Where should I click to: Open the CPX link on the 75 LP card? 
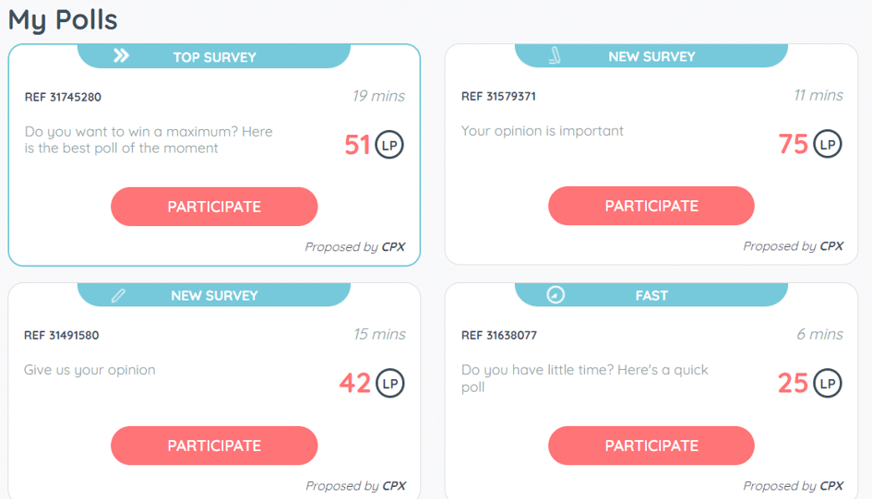tap(831, 246)
